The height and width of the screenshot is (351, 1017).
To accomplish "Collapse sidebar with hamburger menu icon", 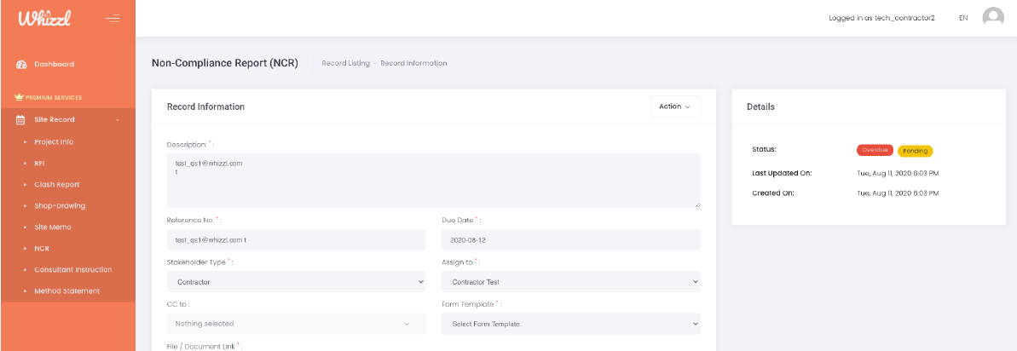I will [113, 18].
